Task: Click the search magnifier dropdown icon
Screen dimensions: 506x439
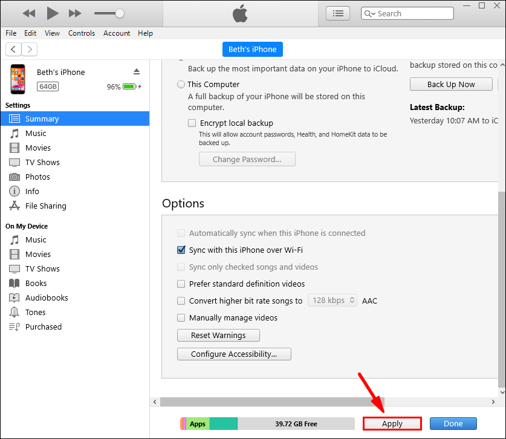Action: 370,13
